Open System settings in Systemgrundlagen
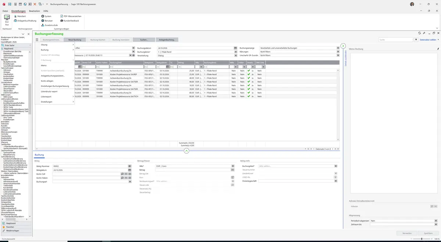The image size is (441, 242). [x=46, y=16]
